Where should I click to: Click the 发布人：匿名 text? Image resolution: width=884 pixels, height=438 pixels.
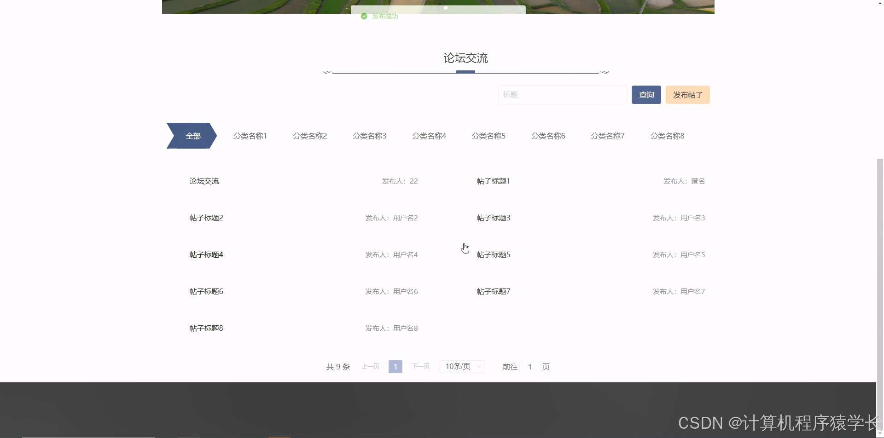click(x=684, y=181)
